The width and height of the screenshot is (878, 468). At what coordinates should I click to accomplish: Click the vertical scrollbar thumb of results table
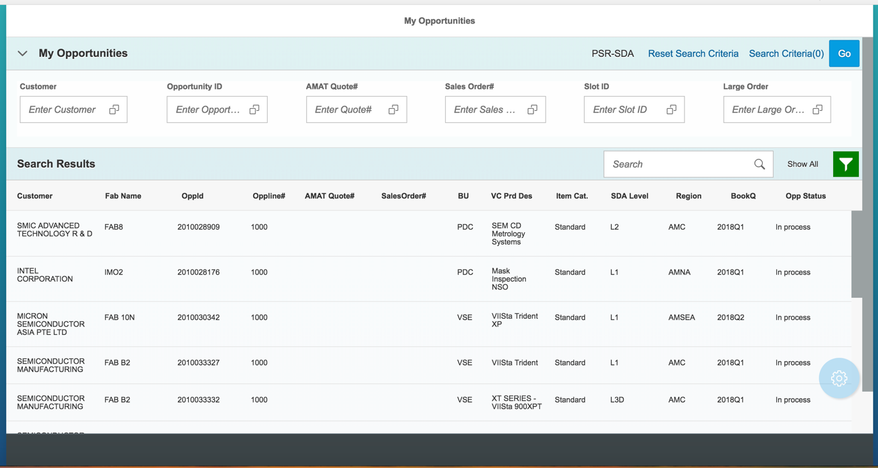[x=857, y=254]
